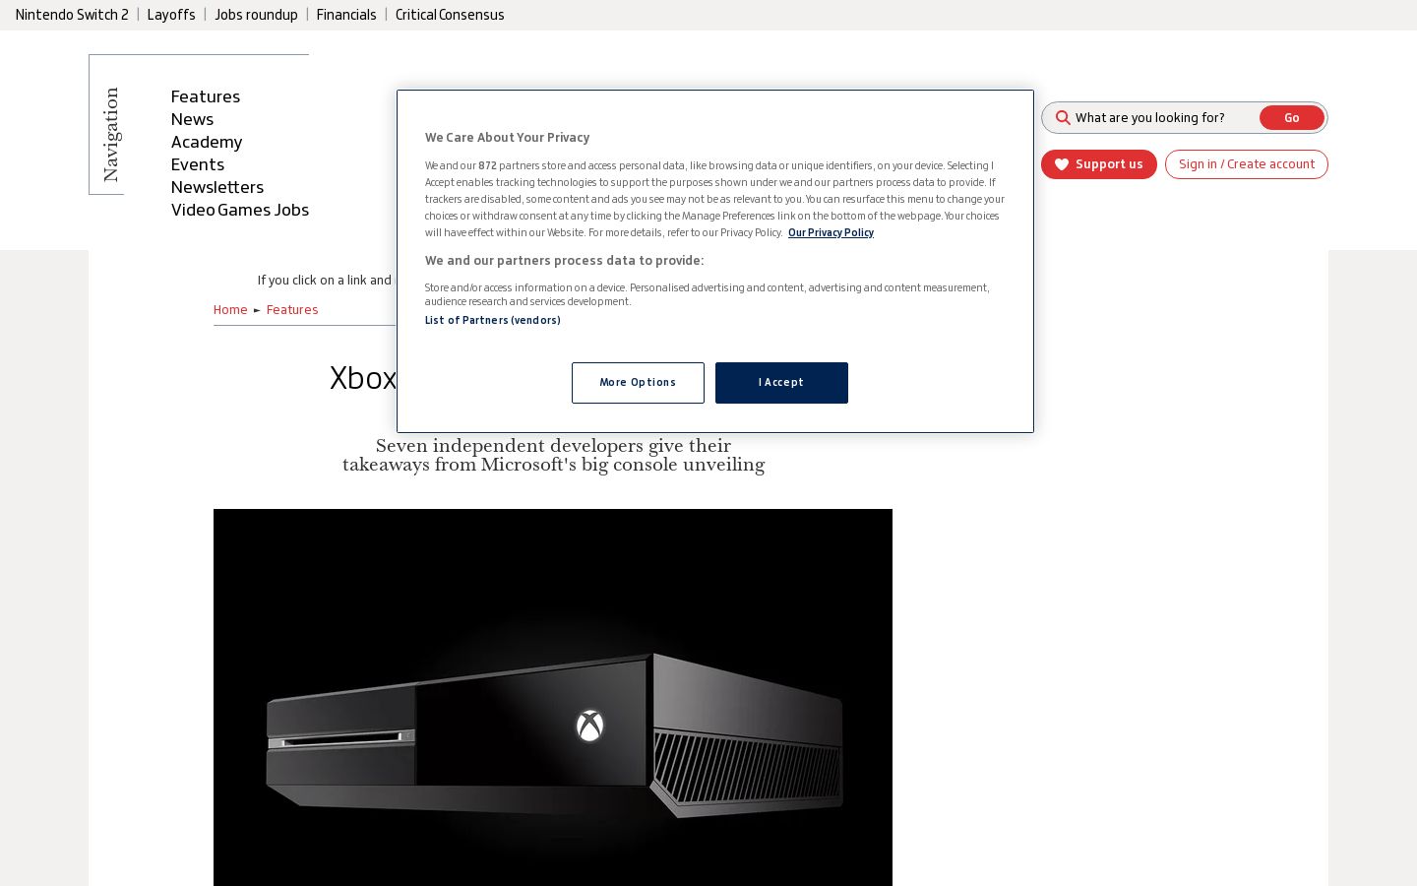The width and height of the screenshot is (1417, 886).
Task: Open the Layoffs topic link
Action: pos(171,15)
